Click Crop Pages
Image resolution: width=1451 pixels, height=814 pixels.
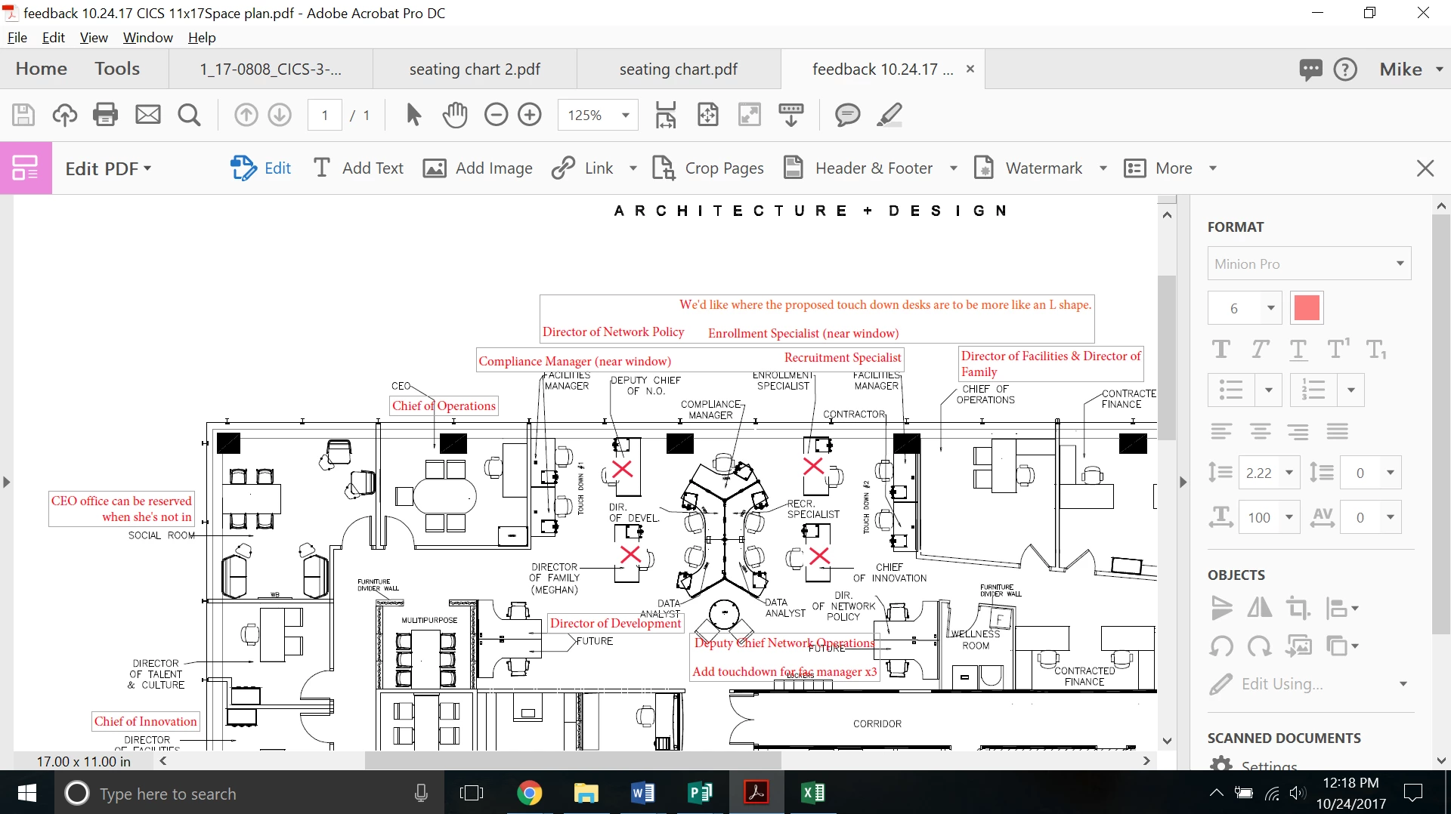coord(708,168)
